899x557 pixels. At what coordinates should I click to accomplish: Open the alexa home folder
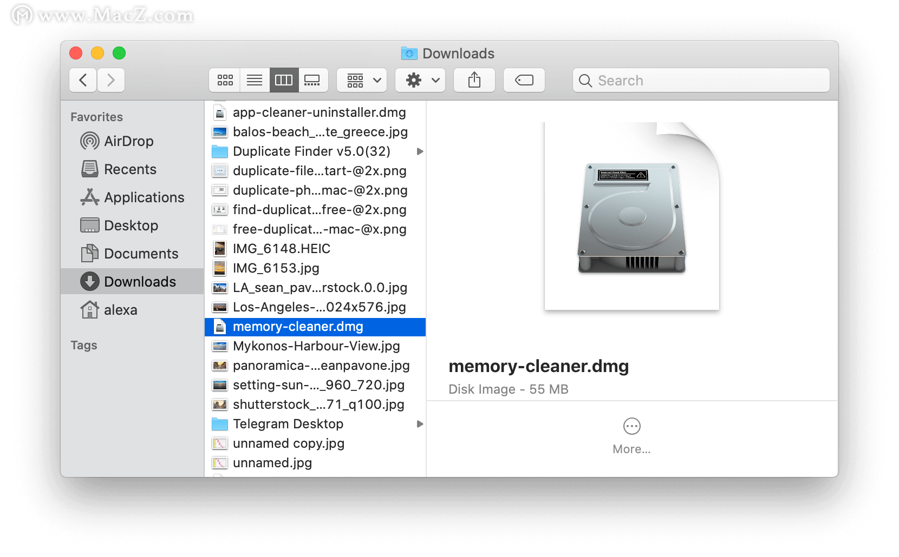click(132, 310)
